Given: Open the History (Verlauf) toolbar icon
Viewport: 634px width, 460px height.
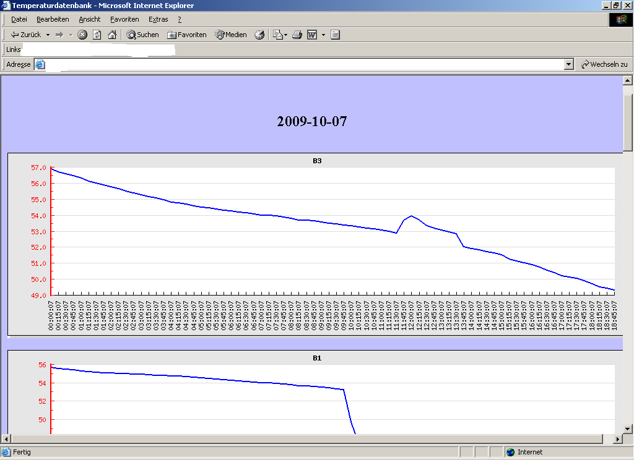Looking at the screenshot, I should pyautogui.click(x=259, y=35).
